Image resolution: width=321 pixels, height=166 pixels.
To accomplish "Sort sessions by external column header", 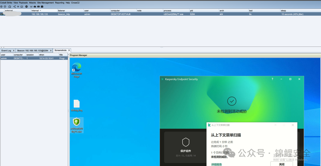I will click(18, 11).
